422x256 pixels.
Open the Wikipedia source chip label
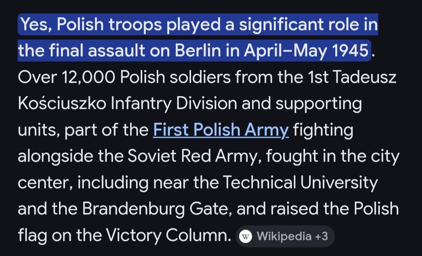pyautogui.click(x=284, y=236)
